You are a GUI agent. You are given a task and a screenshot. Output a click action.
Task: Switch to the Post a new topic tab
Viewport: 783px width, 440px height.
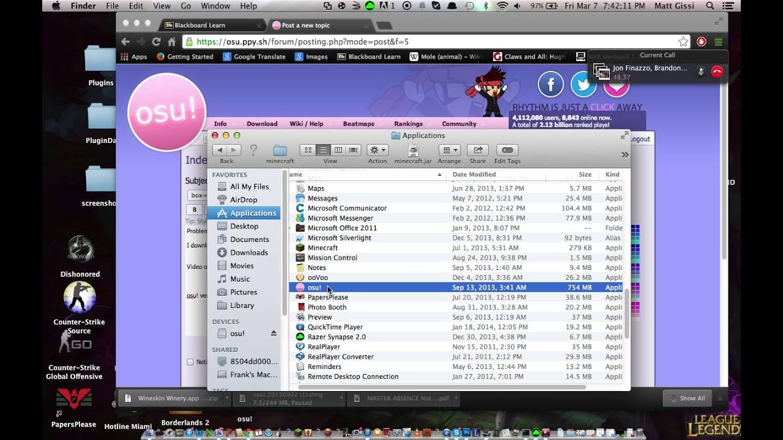pos(319,26)
